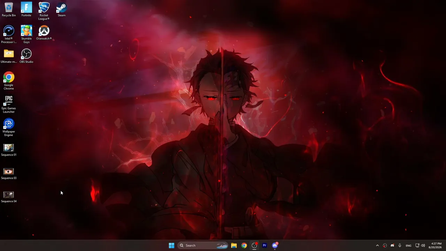This screenshot has height=251, width=446.
Task: Click the Discord icon in system tray
Action: point(392,245)
